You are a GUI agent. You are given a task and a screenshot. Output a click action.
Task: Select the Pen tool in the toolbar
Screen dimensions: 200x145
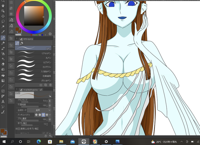click(x=3, y=38)
